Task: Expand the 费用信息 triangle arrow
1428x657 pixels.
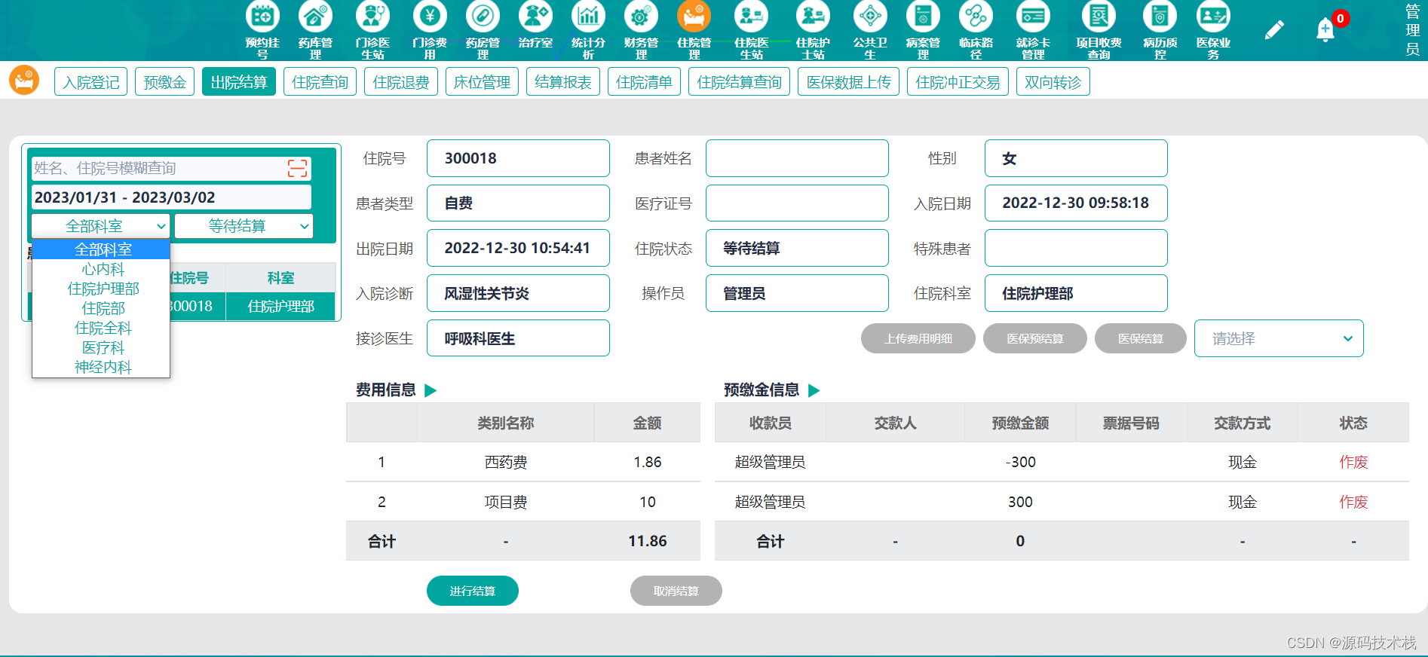Action: coord(431,390)
